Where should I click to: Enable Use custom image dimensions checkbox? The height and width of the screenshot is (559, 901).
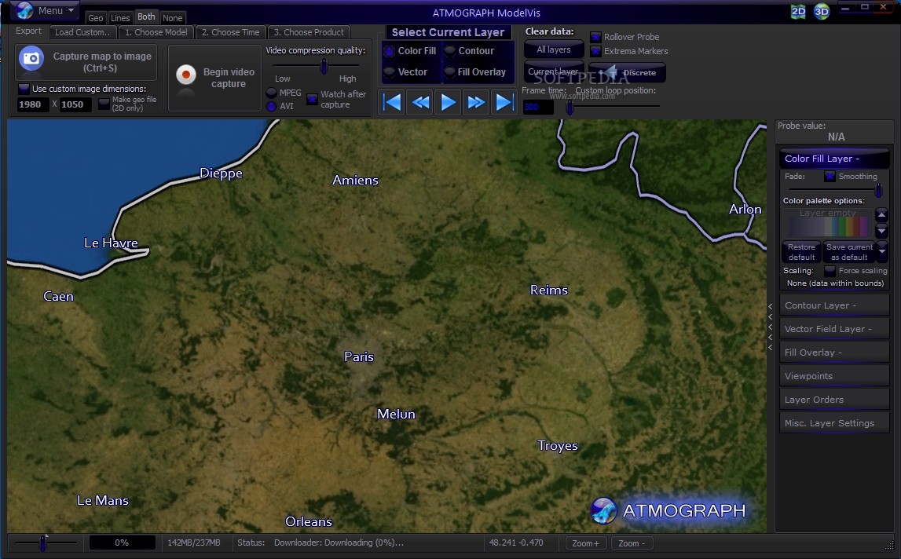[24, 89]
